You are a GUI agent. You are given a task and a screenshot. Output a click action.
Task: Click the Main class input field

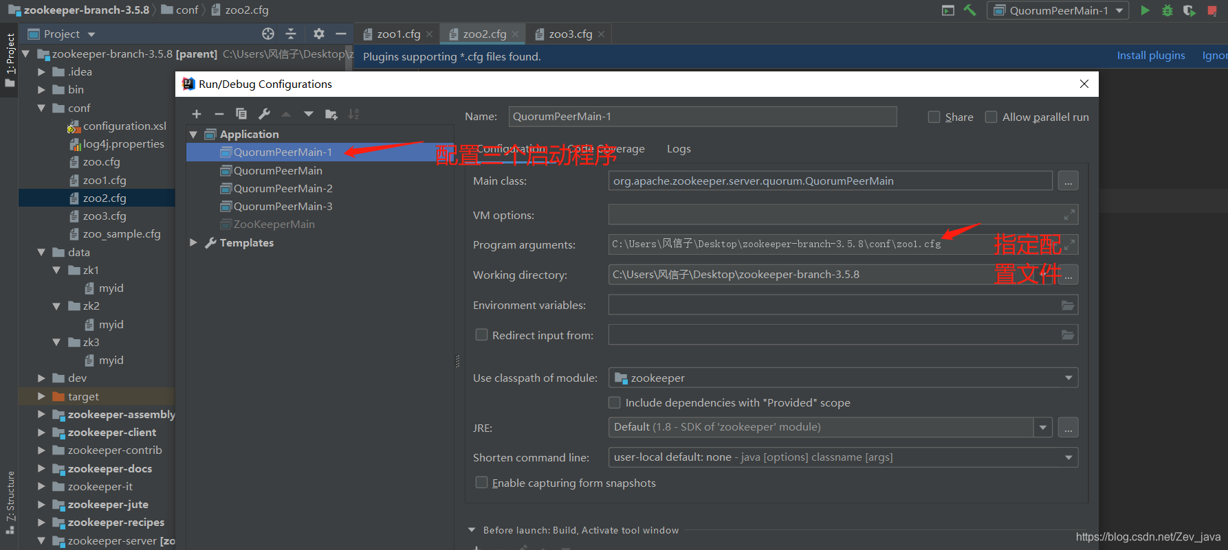click(830, 181)
